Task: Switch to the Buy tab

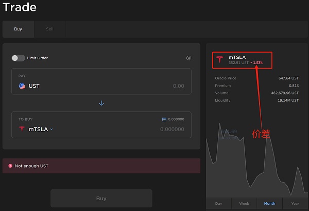Action: [x=18, y=29]
